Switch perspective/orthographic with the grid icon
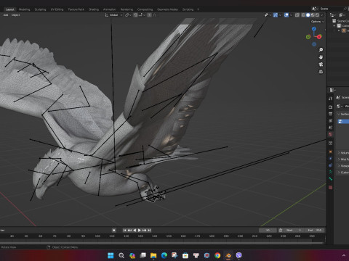Viewport: 349px width, 261px height. (321, 72)
